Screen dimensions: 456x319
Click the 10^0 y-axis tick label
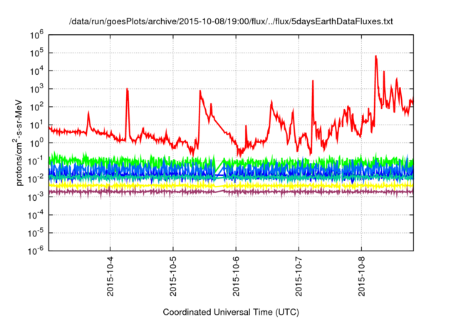[x=36, y=144]
